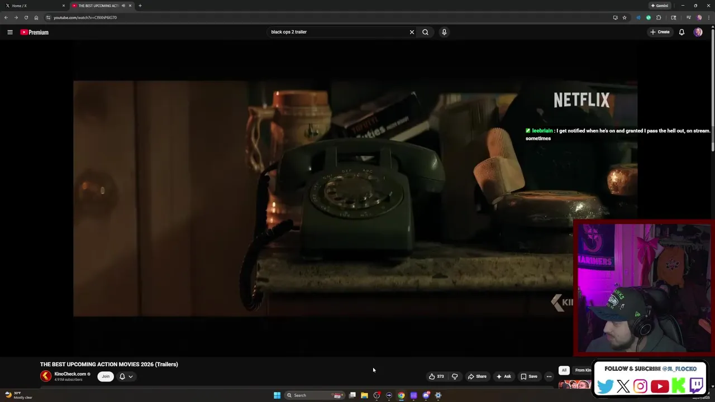The image size is (715, 402).
Task: Close the YouTube browser tab
Action: (x=130, y=6)
